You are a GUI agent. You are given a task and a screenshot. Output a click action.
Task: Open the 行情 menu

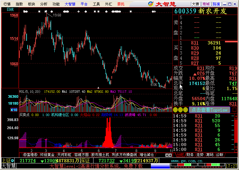click(x=7, y=4)
